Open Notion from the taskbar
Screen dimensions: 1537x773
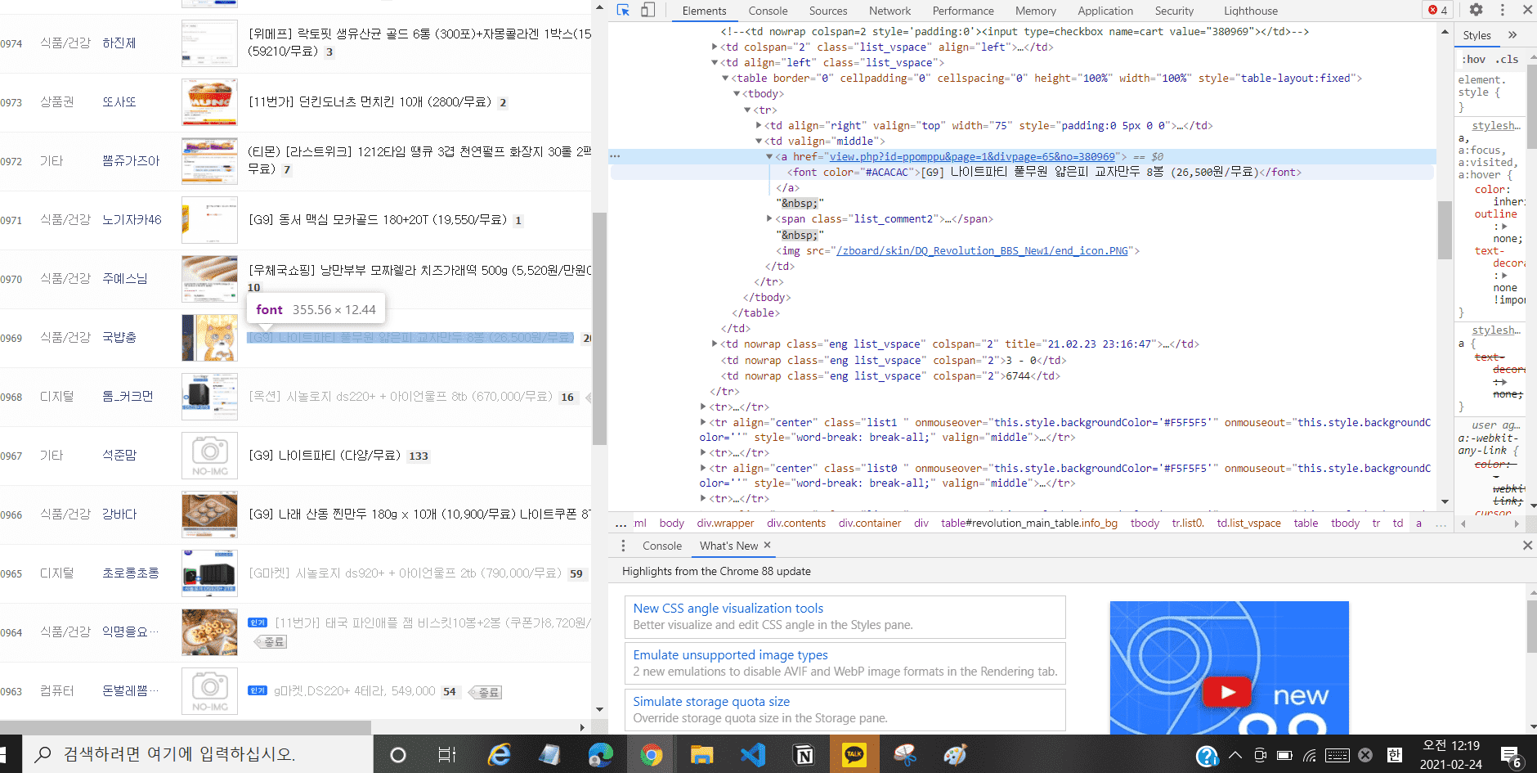tap(804, 754)
